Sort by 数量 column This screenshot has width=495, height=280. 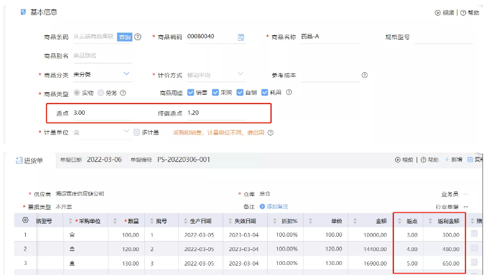[x=115, y=221]
